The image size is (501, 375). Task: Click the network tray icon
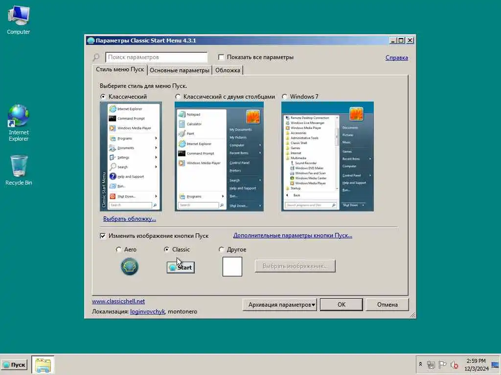click(x=431, y=364)
